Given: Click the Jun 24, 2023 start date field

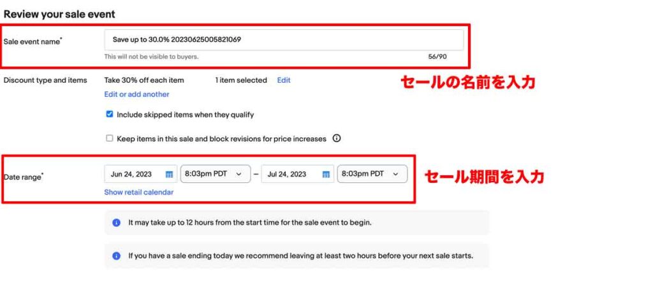Looking at the screenshot, I should (141, 174).
